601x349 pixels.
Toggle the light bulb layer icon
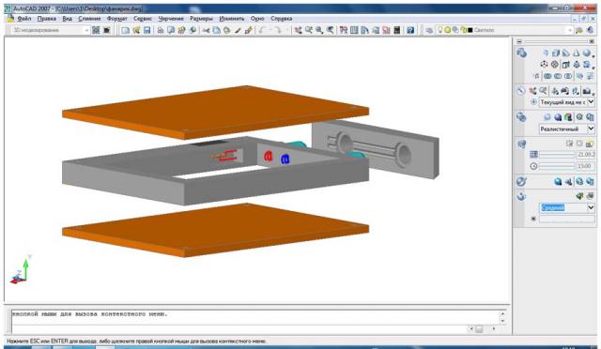440,29
